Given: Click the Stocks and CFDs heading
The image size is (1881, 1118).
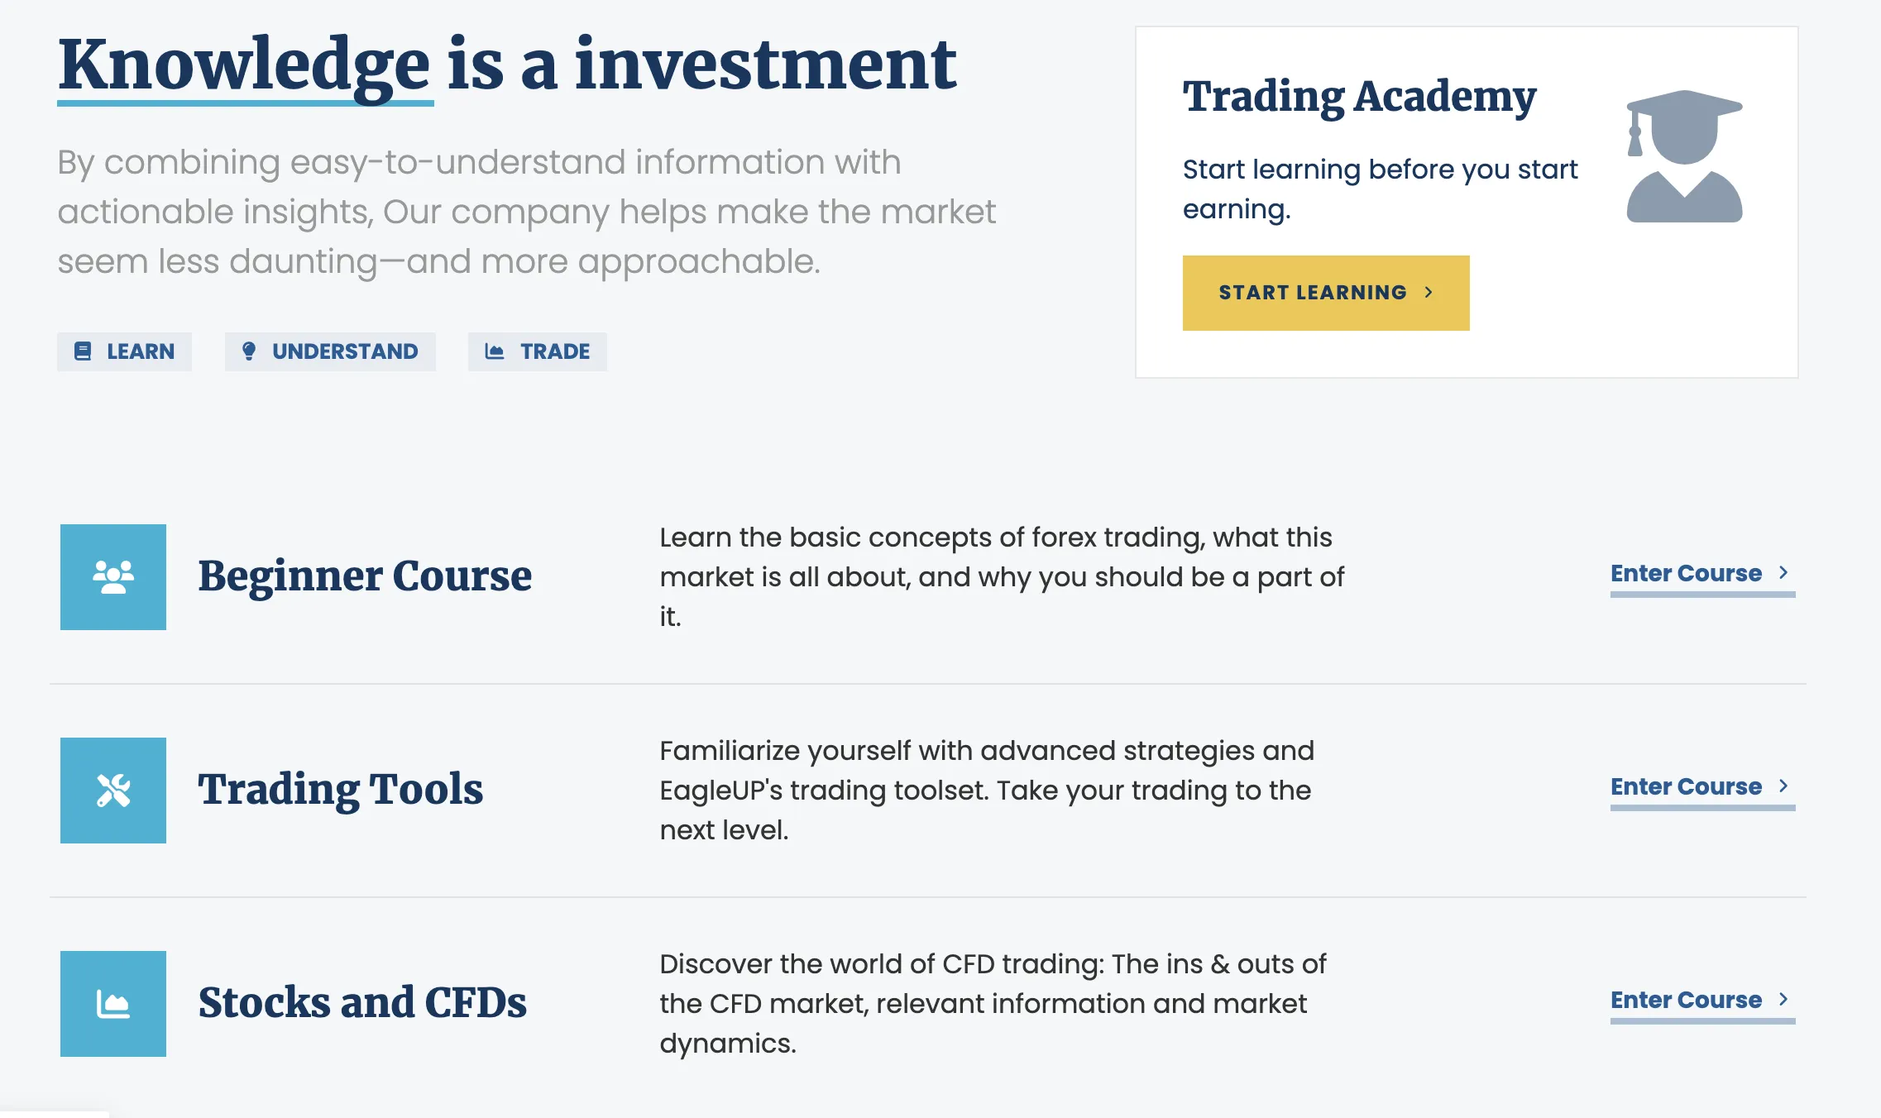Looking at the screenshot, I should coord(362,1002).
